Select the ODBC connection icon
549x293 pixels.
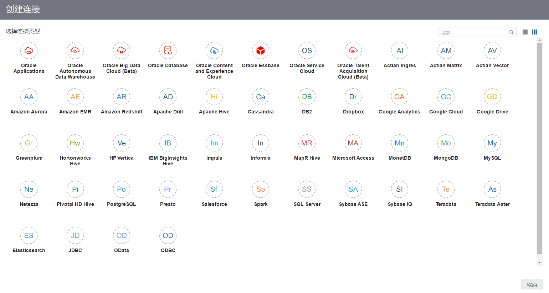click(168, 235)
